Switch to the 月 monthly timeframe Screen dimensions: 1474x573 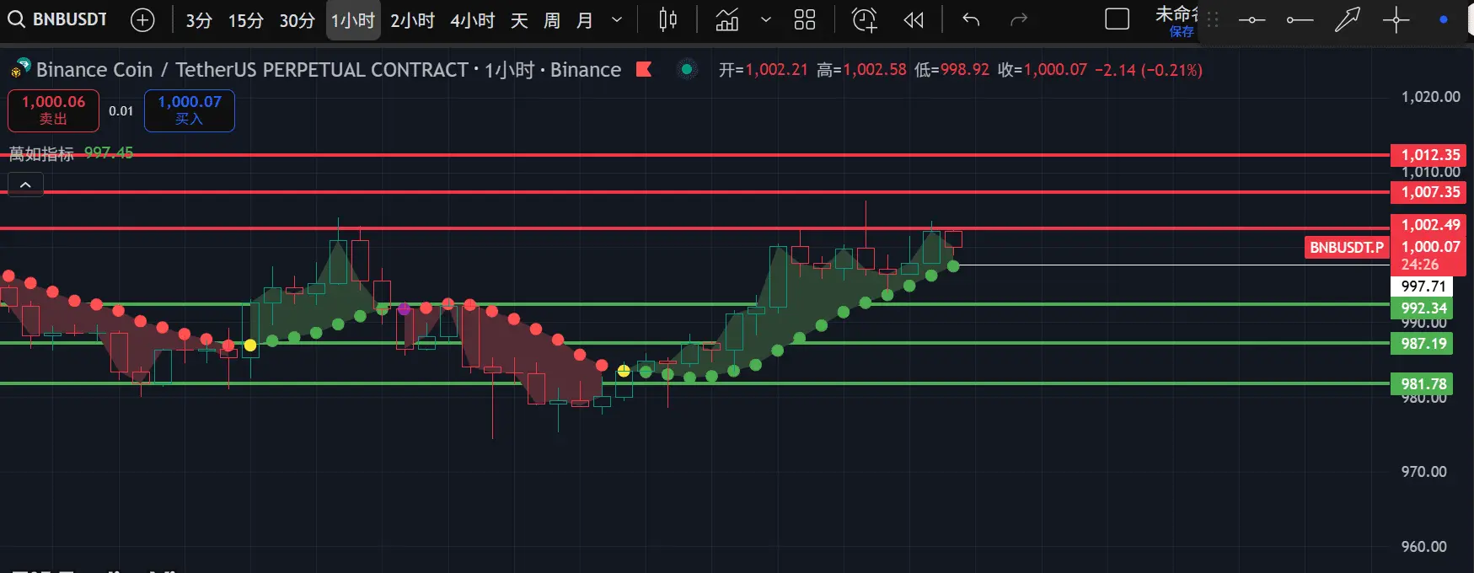pos(585,20)
